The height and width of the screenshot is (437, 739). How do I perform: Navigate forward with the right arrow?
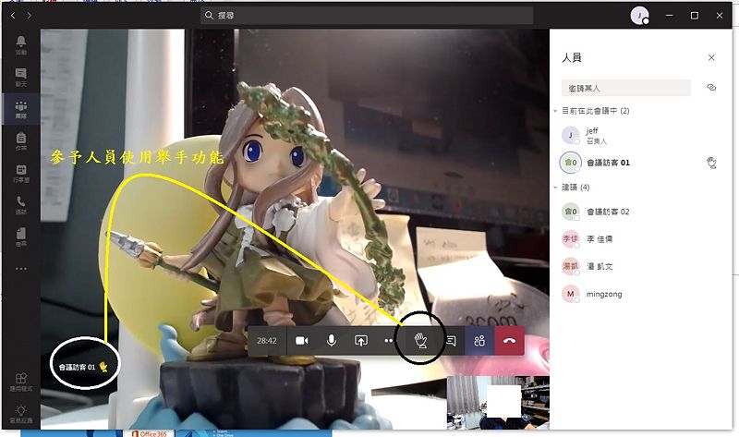(x=30, y=16)
